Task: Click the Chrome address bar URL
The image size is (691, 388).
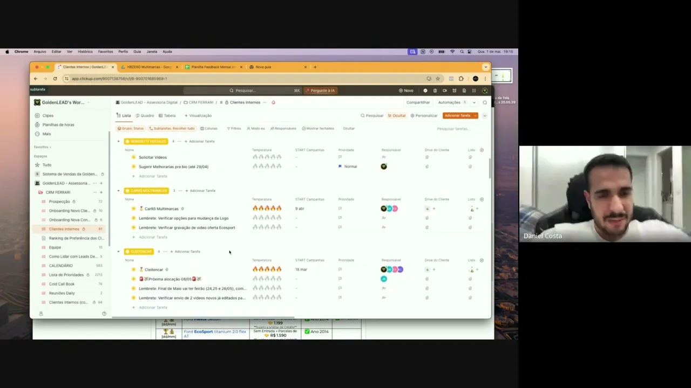Action: (x=119, y=79)
